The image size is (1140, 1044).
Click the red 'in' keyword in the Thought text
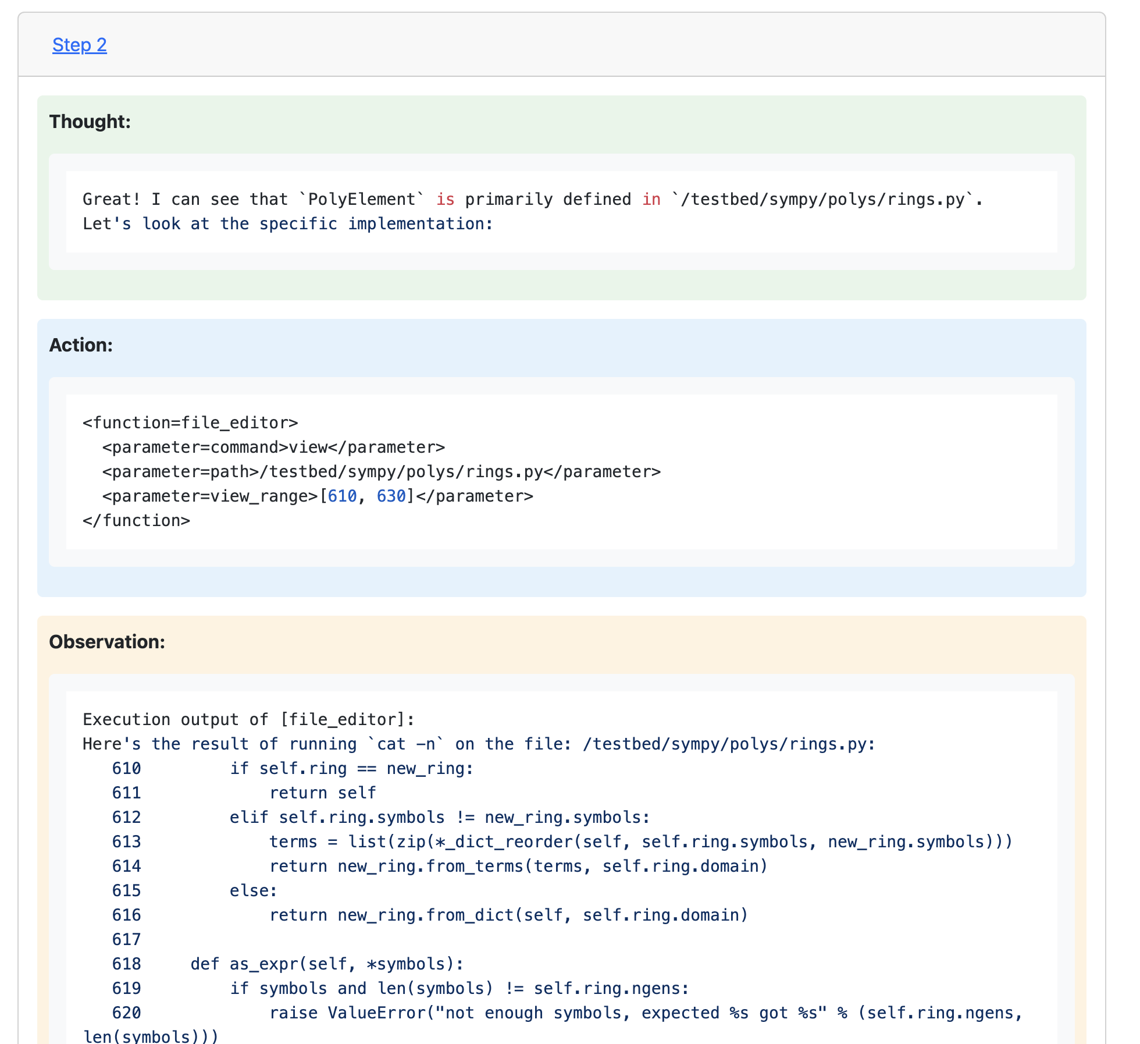651,199
